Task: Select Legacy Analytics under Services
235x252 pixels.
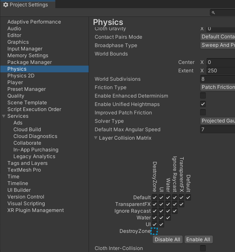Action: tap(34, 156)
